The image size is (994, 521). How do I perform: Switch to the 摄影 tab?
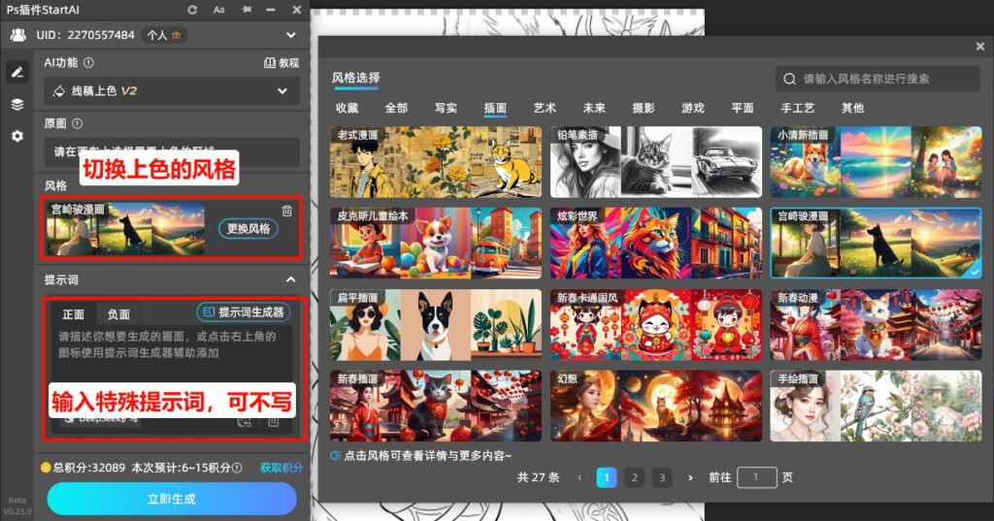click(644, 108)
